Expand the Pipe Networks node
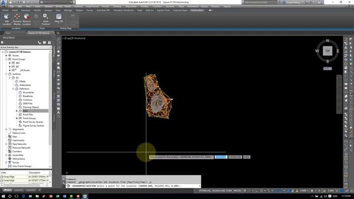Image resolution: width=354 pixels, height=199 pixels. tap(6, 144)
